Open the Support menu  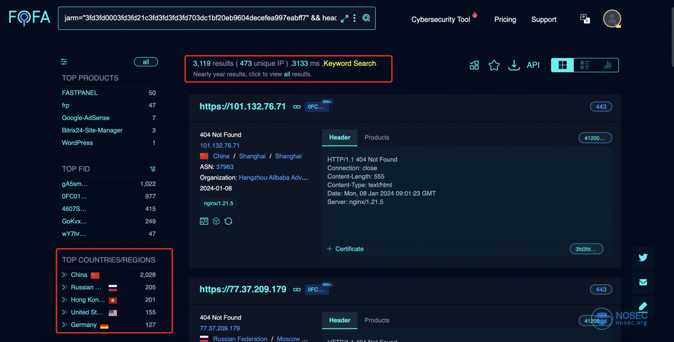pos(544,19)
